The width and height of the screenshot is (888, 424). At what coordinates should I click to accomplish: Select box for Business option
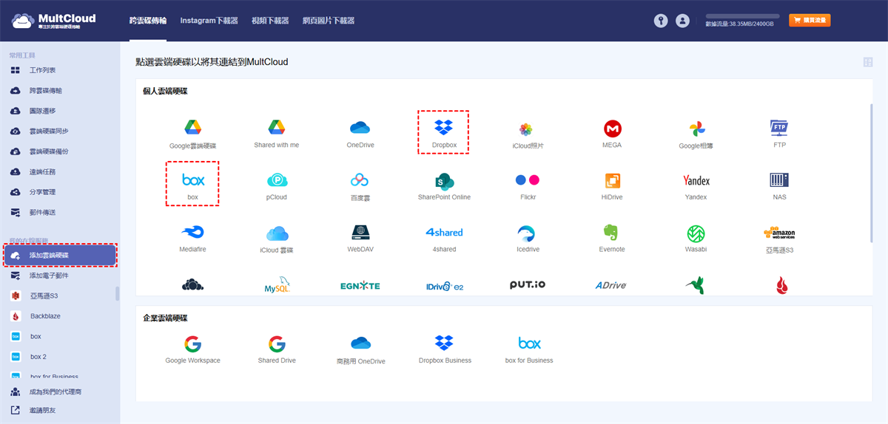point(529,349)
